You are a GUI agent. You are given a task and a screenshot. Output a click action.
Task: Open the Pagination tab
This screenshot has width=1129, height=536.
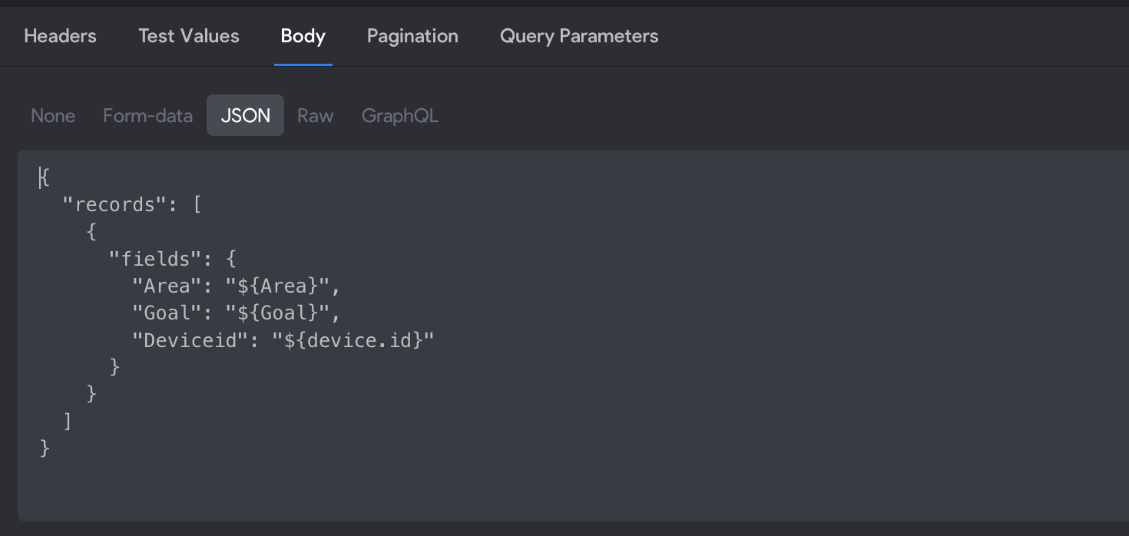coord(412,36)
